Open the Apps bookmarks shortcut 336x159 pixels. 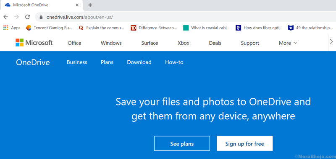coord(12,28)
